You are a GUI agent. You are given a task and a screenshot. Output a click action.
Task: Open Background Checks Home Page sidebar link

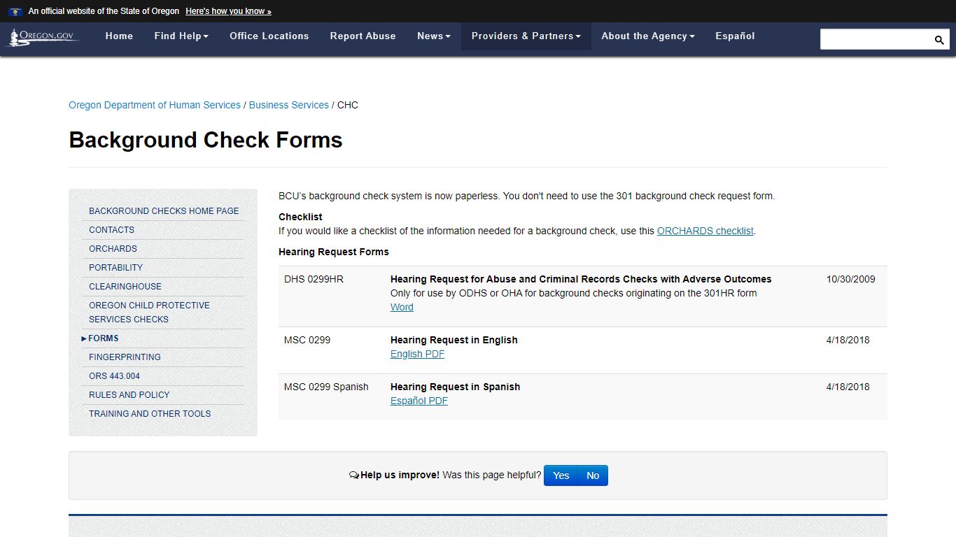(164, 210)
